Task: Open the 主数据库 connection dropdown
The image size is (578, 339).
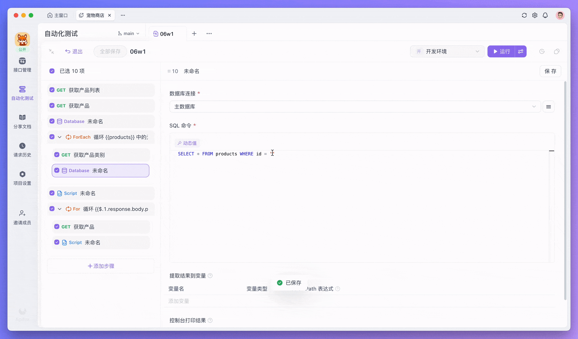Action: click(355, 107)
